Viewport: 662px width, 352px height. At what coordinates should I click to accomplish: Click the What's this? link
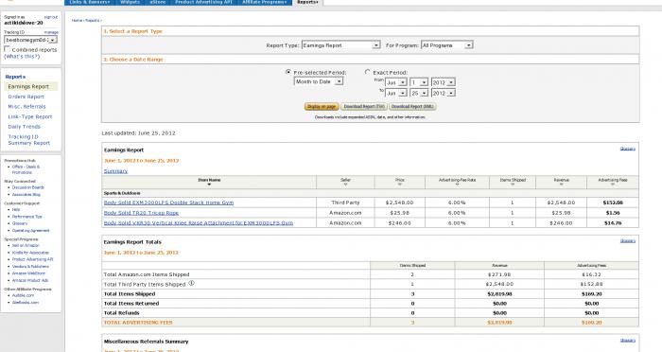(22, 56)
